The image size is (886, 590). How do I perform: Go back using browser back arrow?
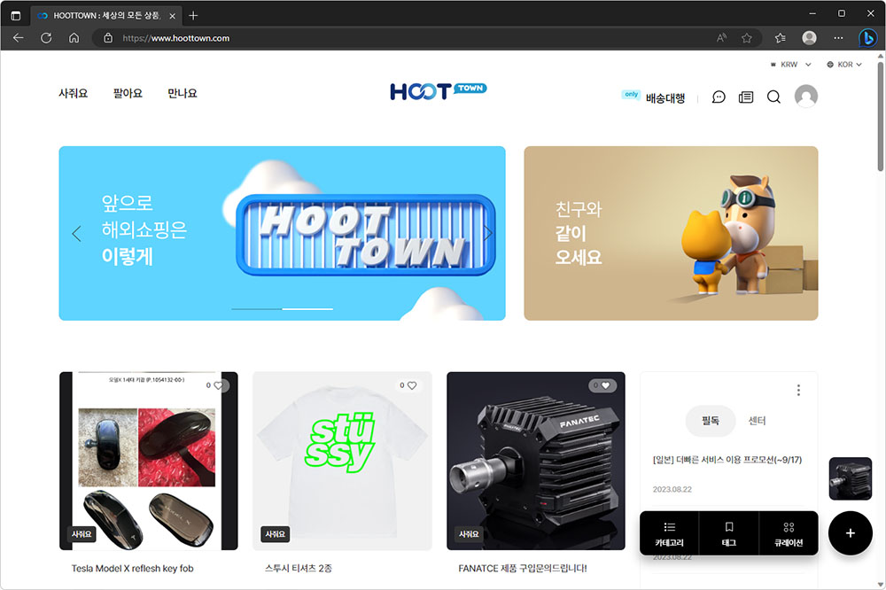click(18, 38)
